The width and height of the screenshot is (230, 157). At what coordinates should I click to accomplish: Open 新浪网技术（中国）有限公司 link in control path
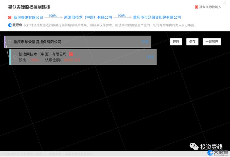point(88,17)
